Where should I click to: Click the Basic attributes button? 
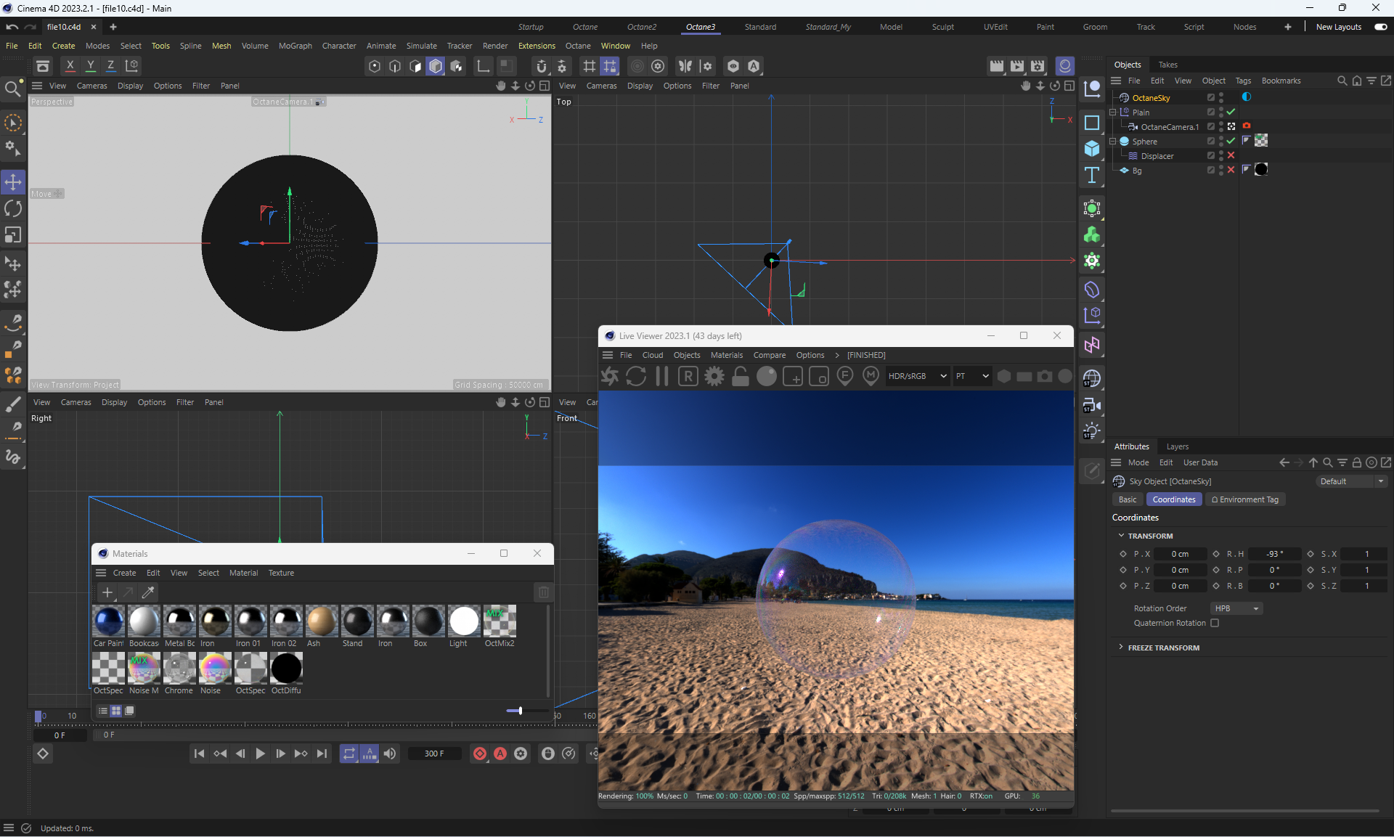coord(1127,499)
